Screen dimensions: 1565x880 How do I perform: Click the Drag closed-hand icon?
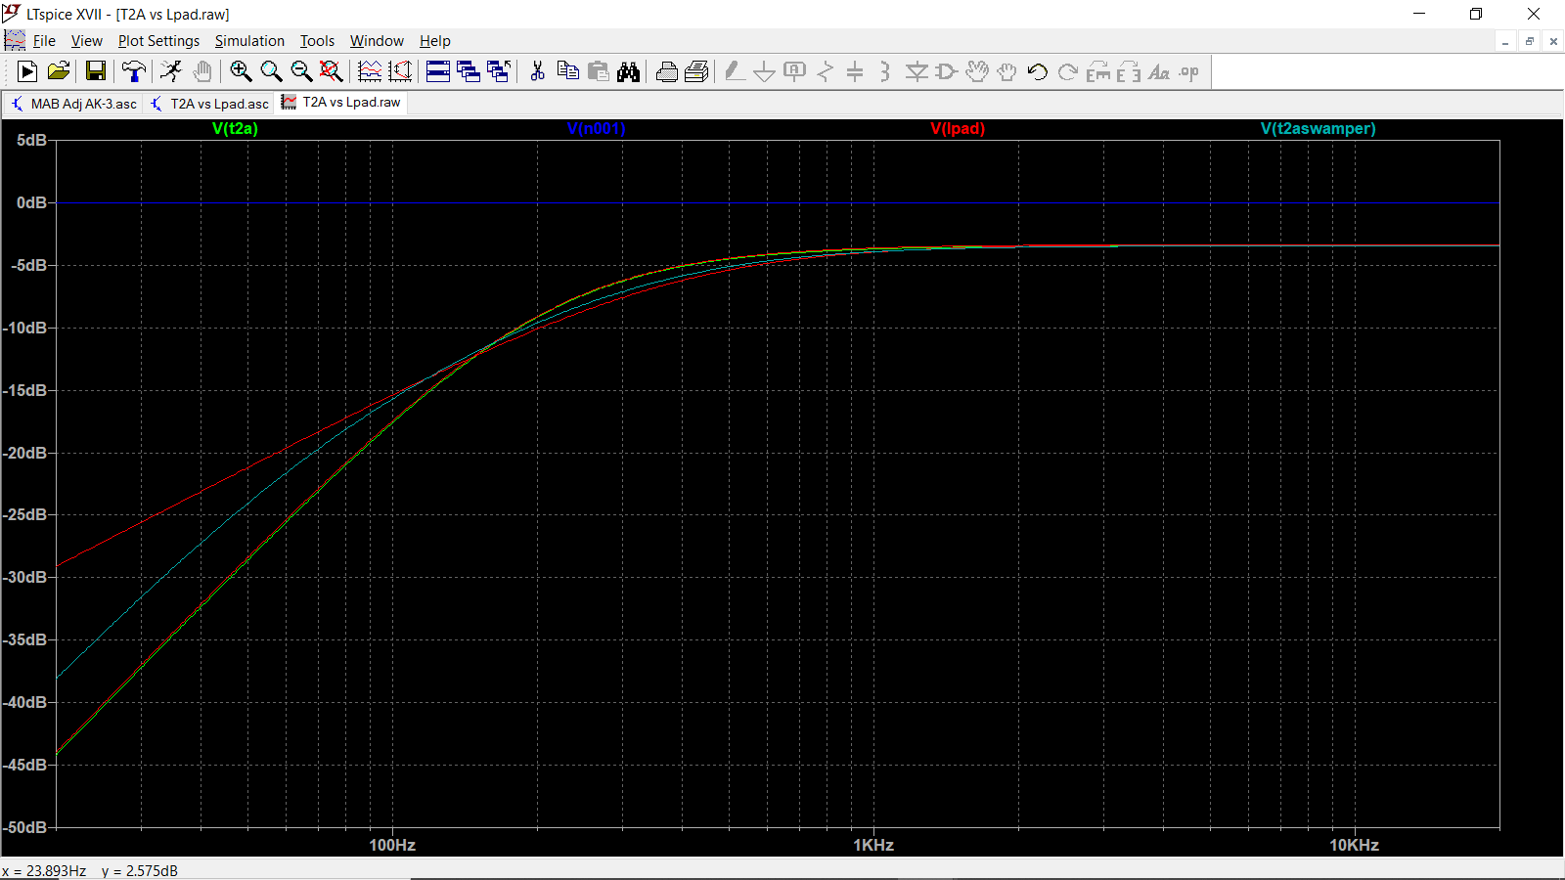point(1006,71)
